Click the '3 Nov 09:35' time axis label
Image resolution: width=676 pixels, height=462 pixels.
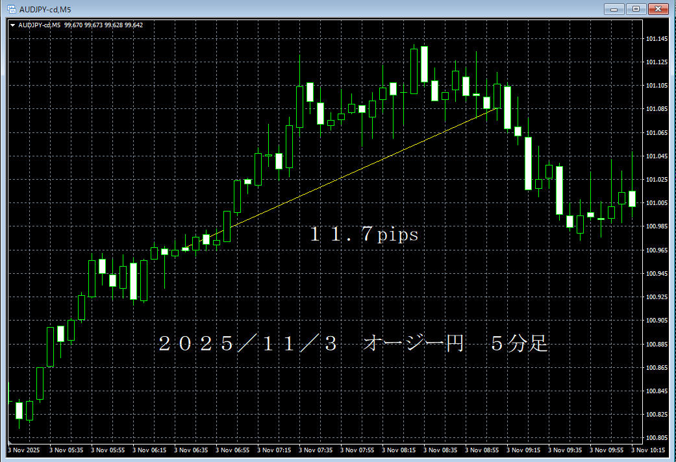[565, 450]
